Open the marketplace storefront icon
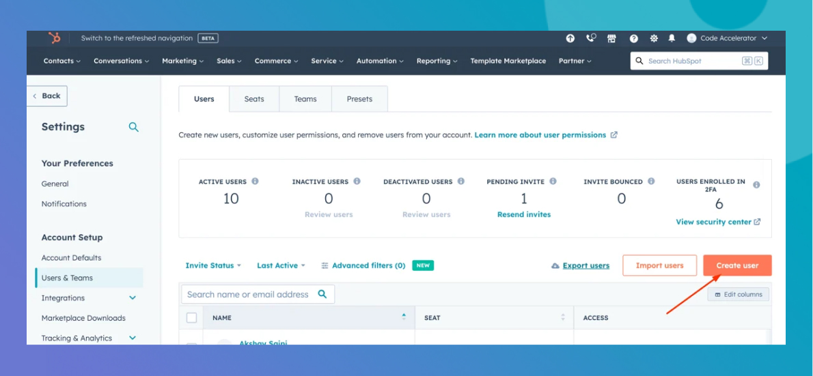 tap(611, 39)
